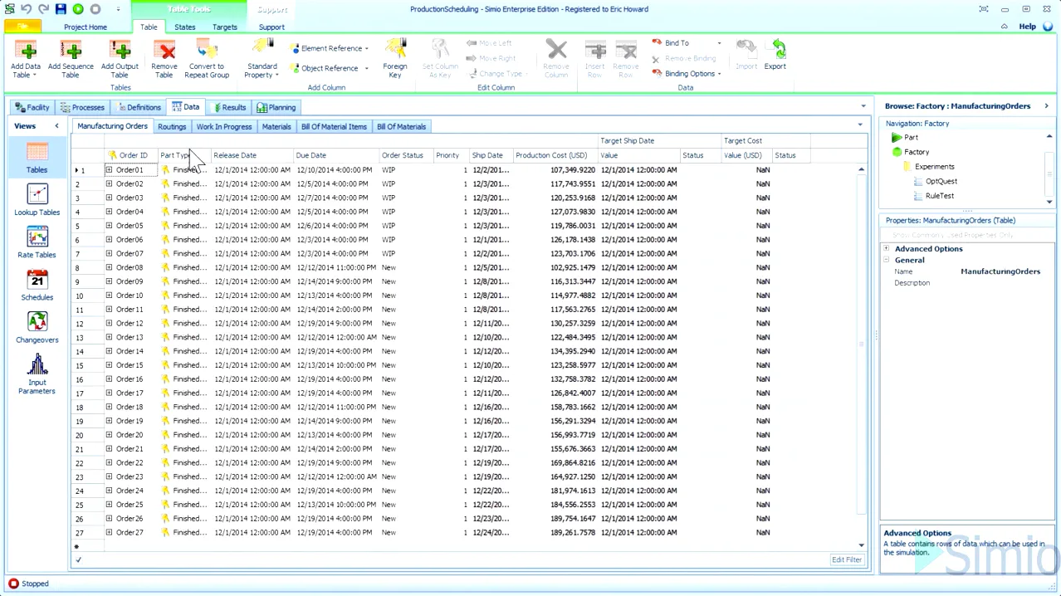
Task: Click Remove Table
Action: 164,60
